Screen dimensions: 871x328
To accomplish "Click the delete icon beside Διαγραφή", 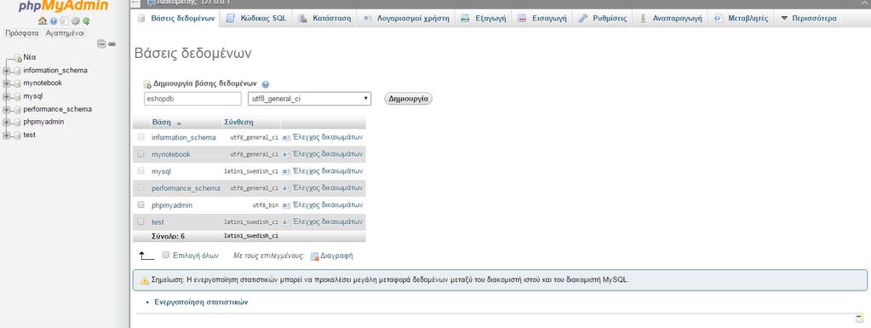I will click(x=314, y=256).
